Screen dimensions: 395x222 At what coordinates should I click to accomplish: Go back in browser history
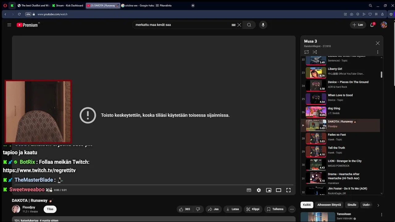click(x=5, y=14)
